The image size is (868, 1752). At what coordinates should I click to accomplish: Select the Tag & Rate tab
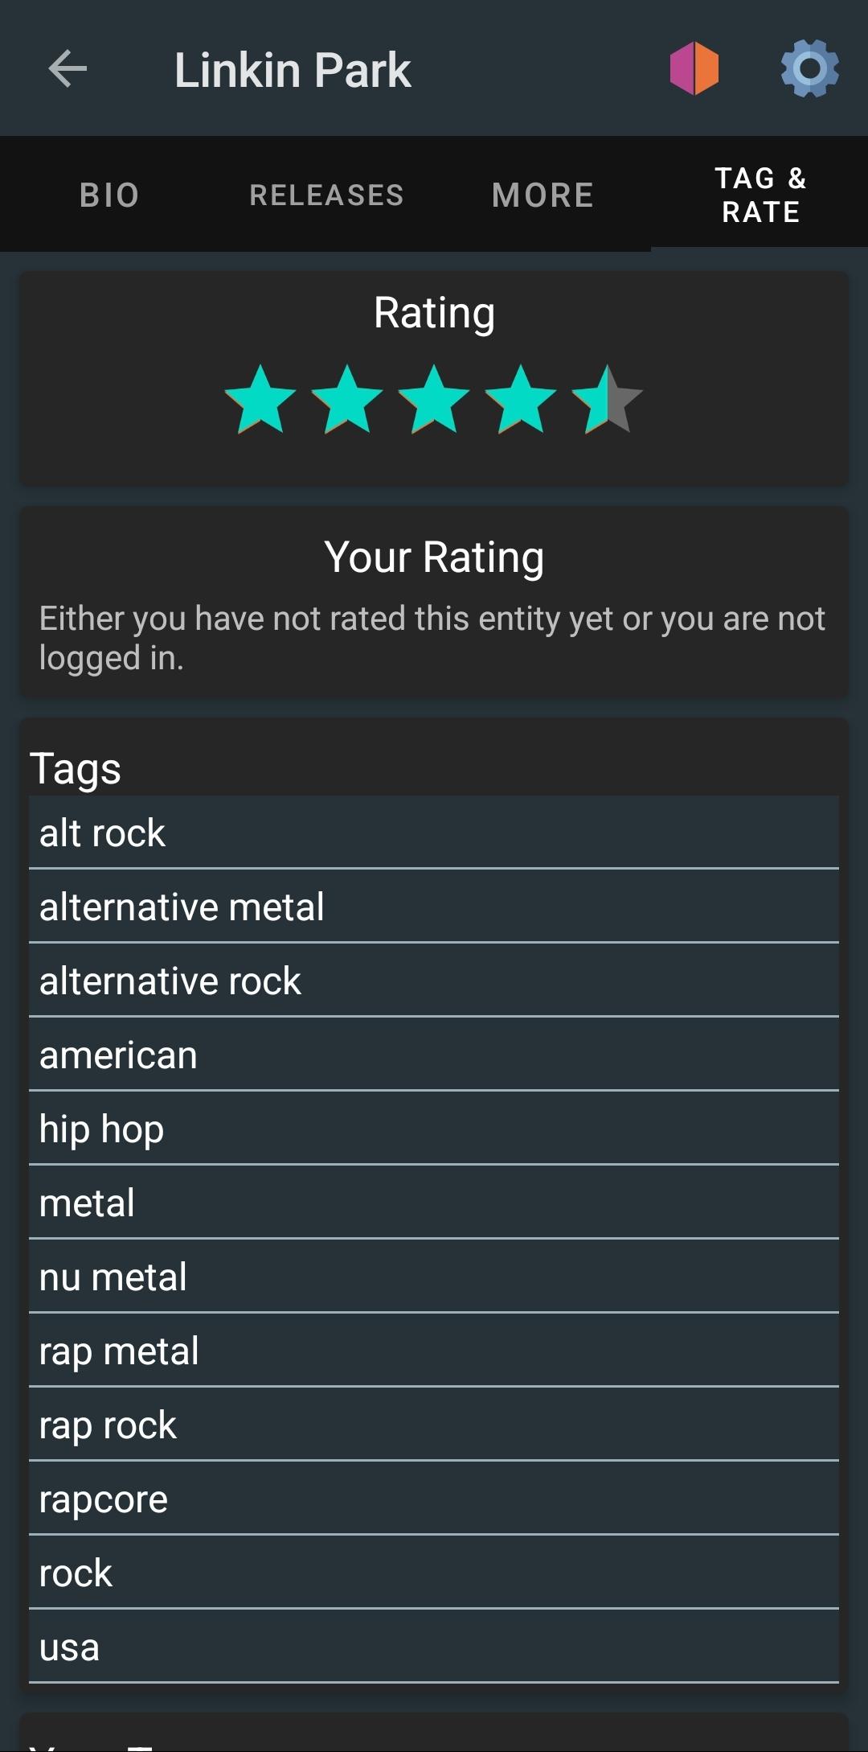coord(760,195)
